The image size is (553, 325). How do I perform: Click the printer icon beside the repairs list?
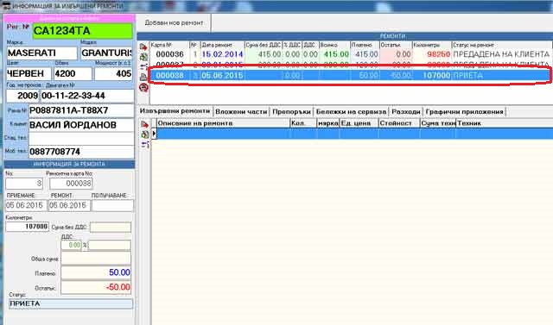click(x=143, y=77)
